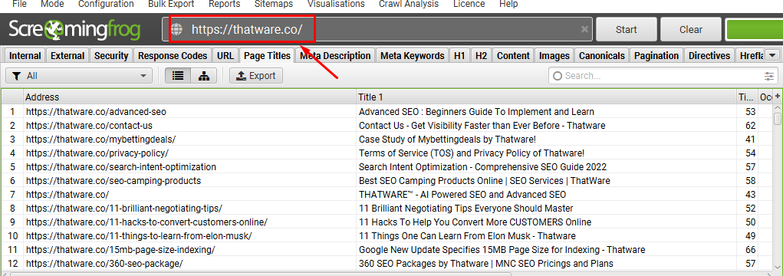This screenshot has width=783, height=276.
Task: Click the Screaming Frog logo
Action: click(x=74, y=30)
